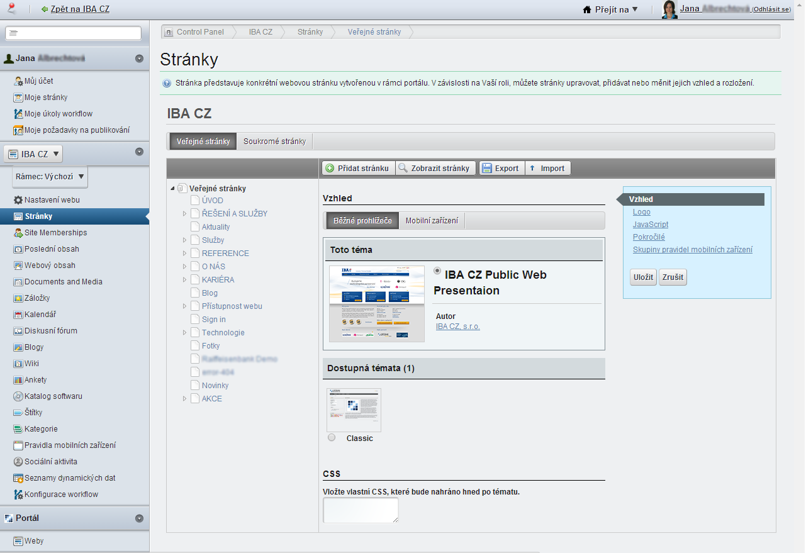Click the Kategorie icon
The height and width of the screenshot is (553, 806).
(18, 429)
